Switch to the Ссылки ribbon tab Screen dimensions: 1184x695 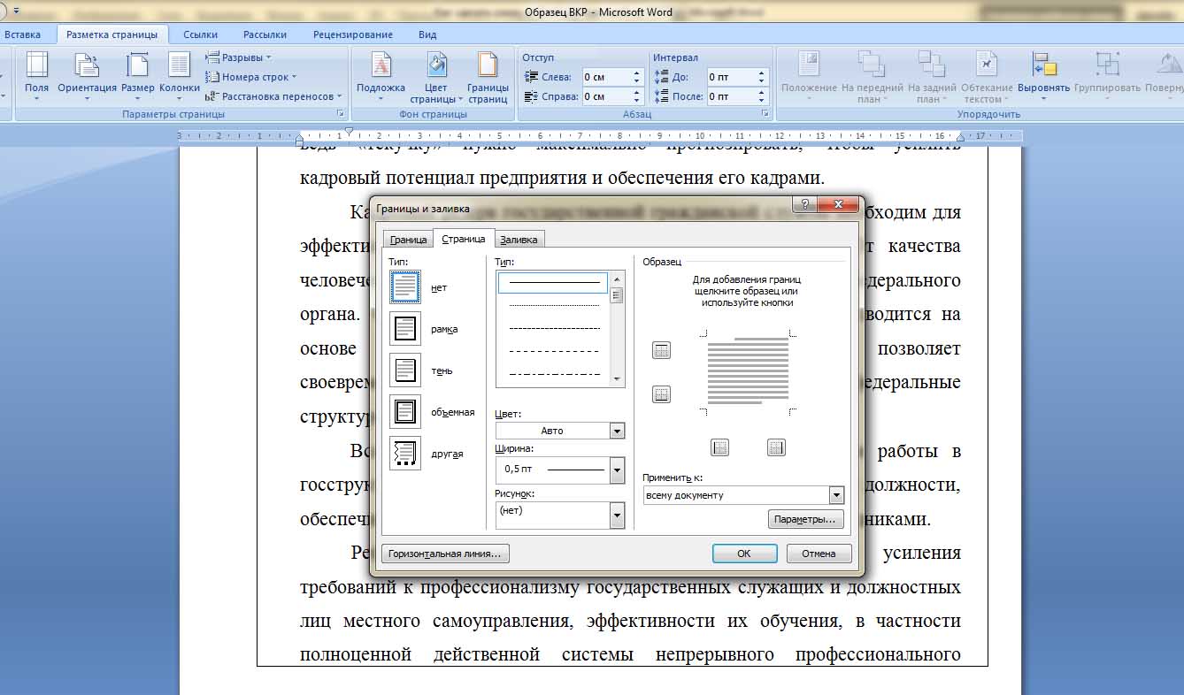pyautogui.click(x=201, y=34)
